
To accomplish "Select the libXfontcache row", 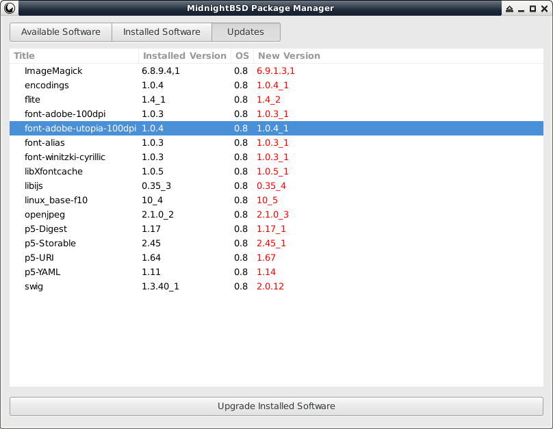I will click(x=276, y=171).
